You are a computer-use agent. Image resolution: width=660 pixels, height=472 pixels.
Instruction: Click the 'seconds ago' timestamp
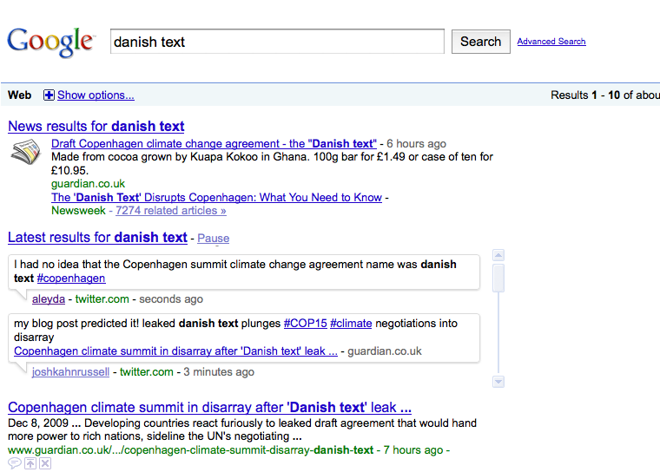(x=171, y=299)
